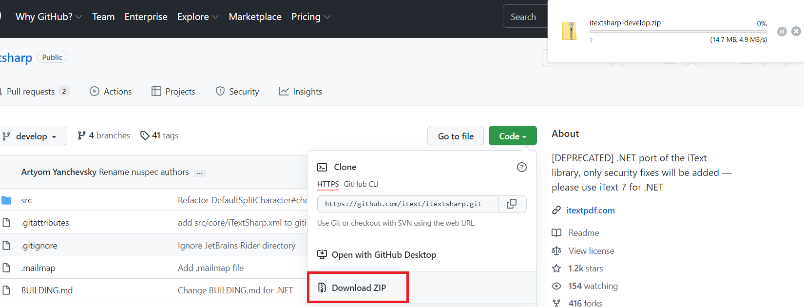Click the terminal icon beside Clone
Image resolution: width=804 pixels, height=307 pixels.
coord(322,167)
